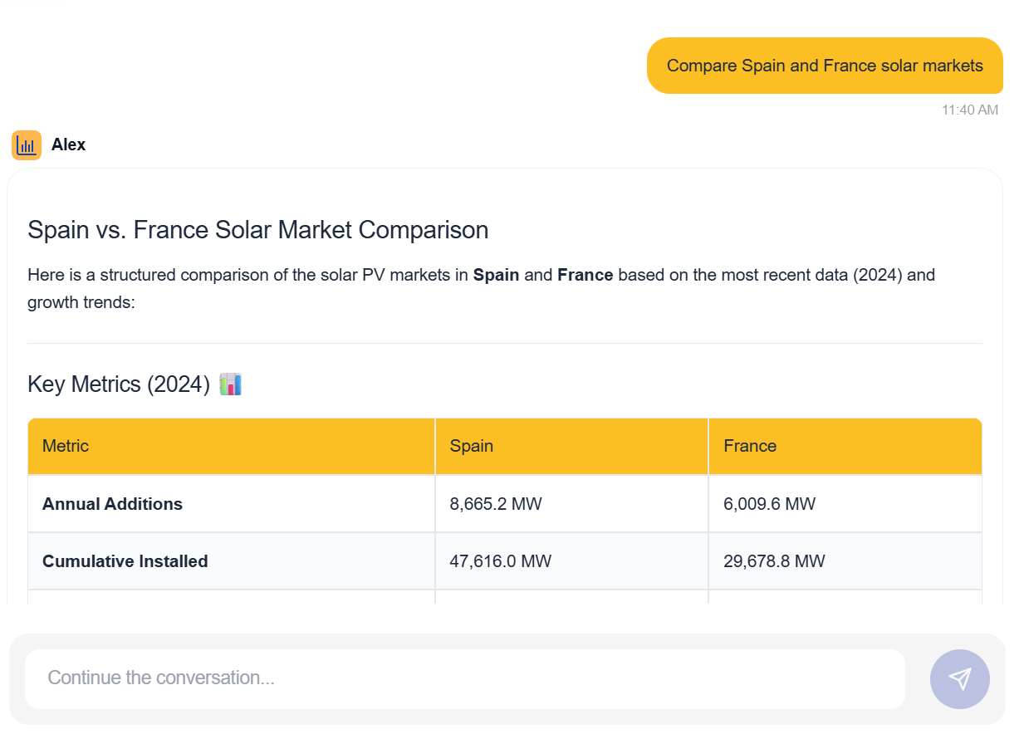Click the Alex bar chart avatar icon
This screenshot has width=1024, height=739.
(27, 145)
